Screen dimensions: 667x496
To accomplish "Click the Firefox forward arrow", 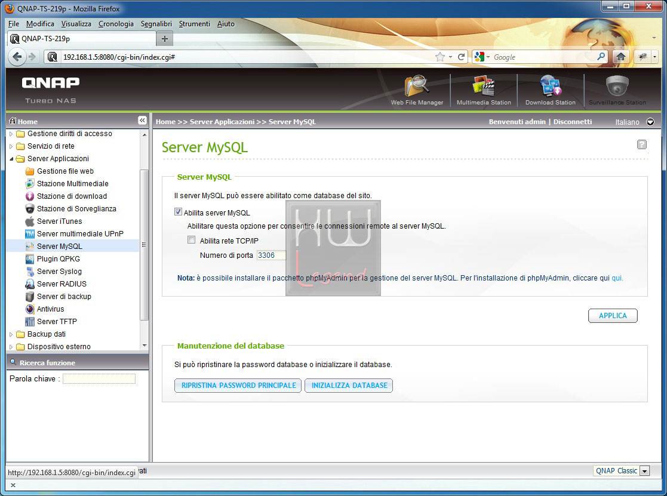I will point(32,57).
